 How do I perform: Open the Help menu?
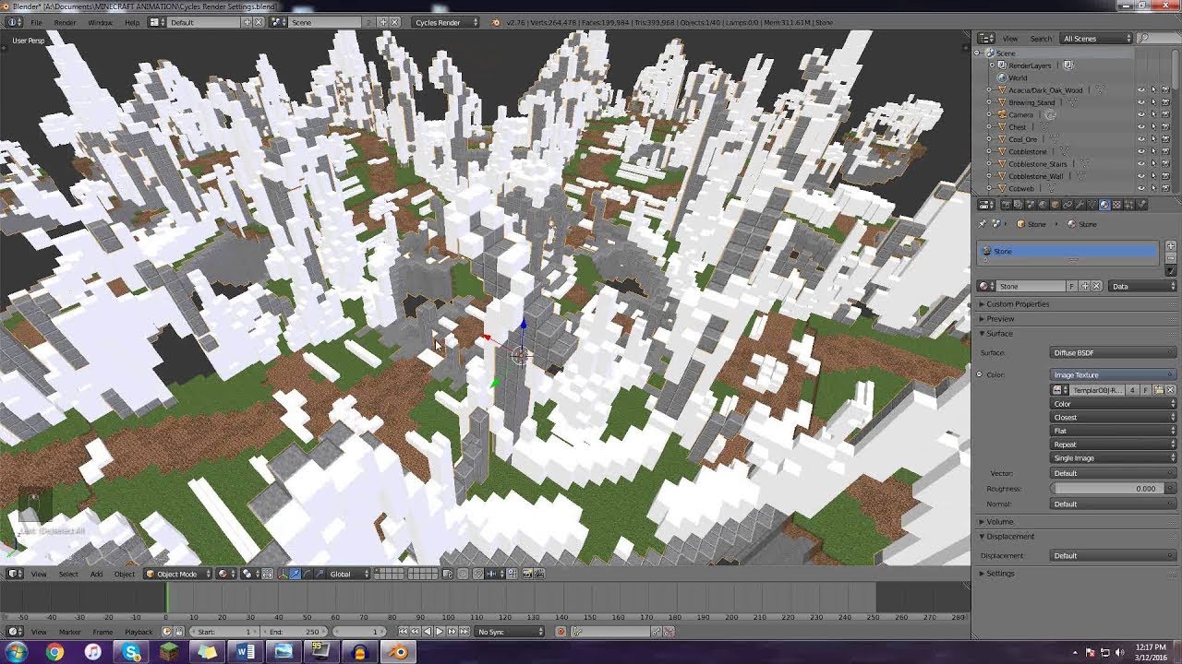(x=132, y=22)
